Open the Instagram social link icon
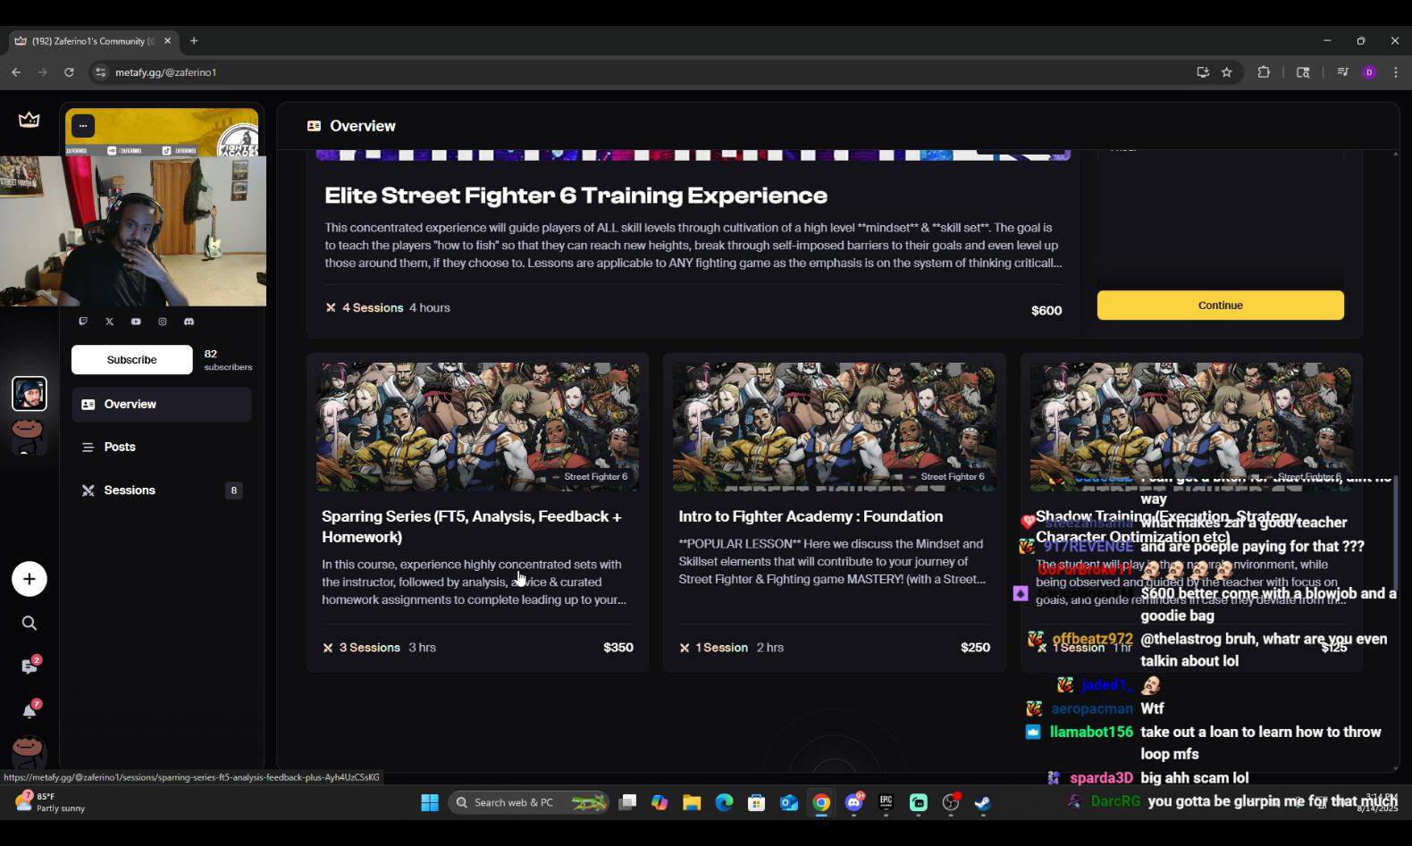The height and width of the screenshot is (846, 1412). pos(163,322)
